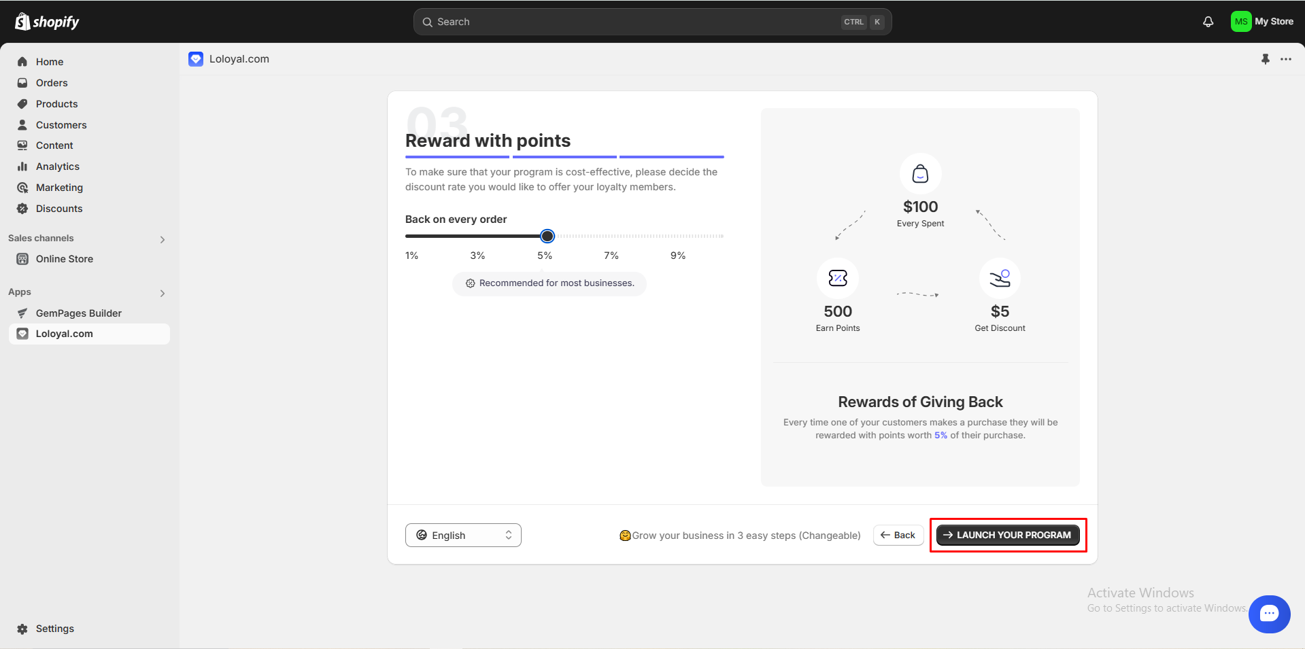The width and height of the screenshot is (1305, 649).
Task: Open the notifications bell
Action: (1208, 22)
